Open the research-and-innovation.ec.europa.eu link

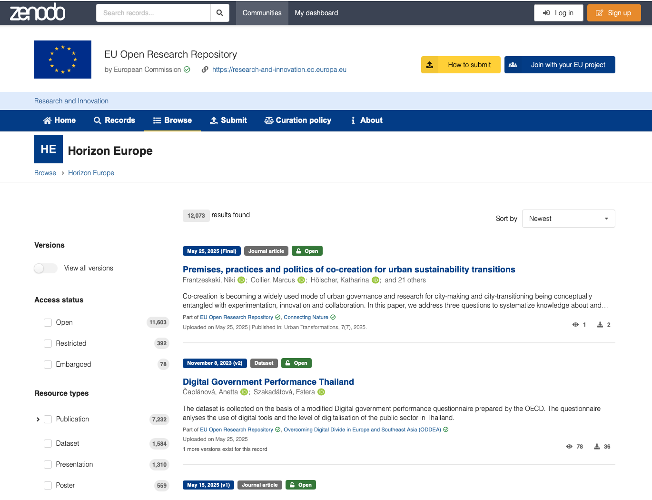tap(279, 70)
